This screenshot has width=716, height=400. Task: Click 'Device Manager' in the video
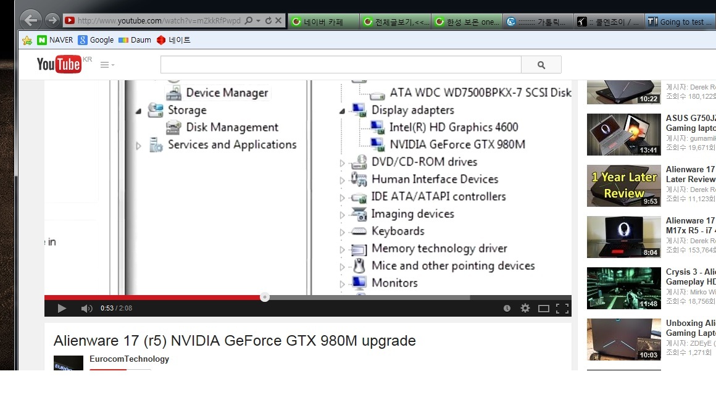[x=227, y=93]
